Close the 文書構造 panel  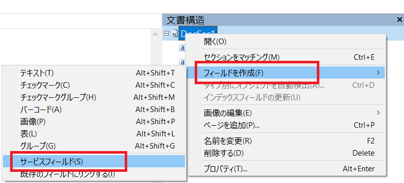[399, 20]
